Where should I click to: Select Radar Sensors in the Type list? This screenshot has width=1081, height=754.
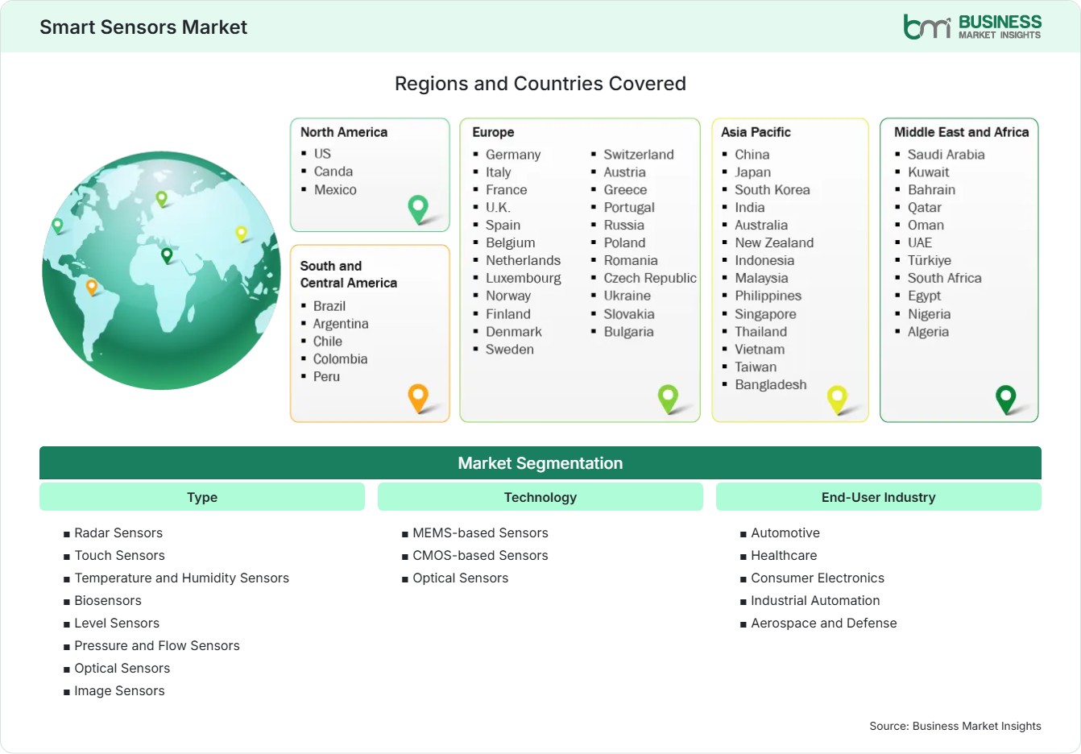pos(118,532)
